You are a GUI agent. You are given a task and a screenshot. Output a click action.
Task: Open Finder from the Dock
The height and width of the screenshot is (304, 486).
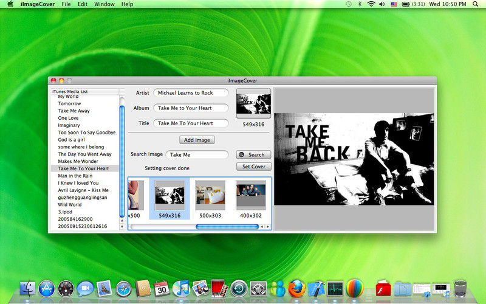(27, 288)
